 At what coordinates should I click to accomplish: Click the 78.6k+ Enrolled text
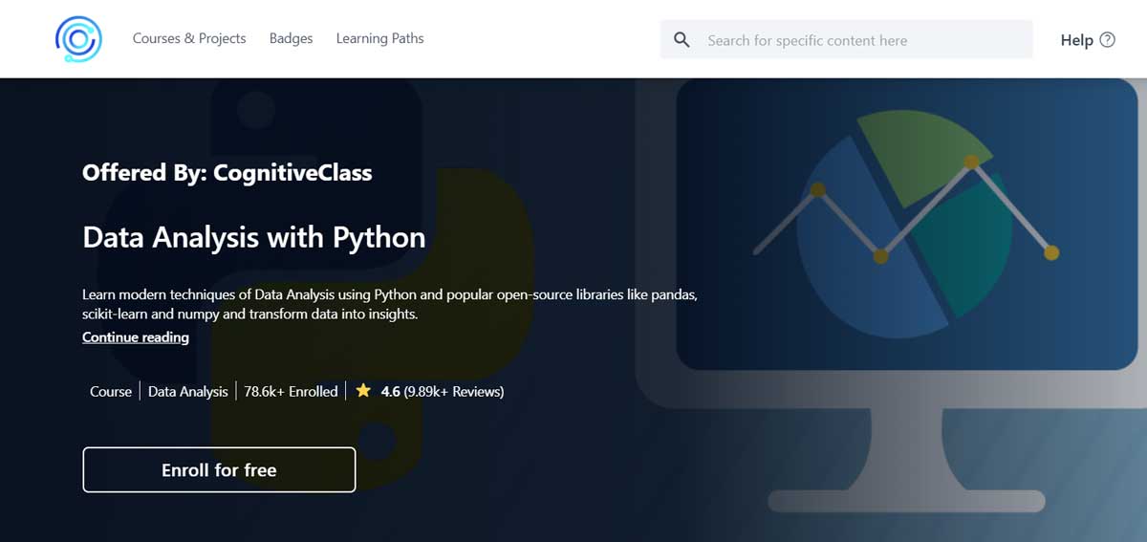click(291, 391)
